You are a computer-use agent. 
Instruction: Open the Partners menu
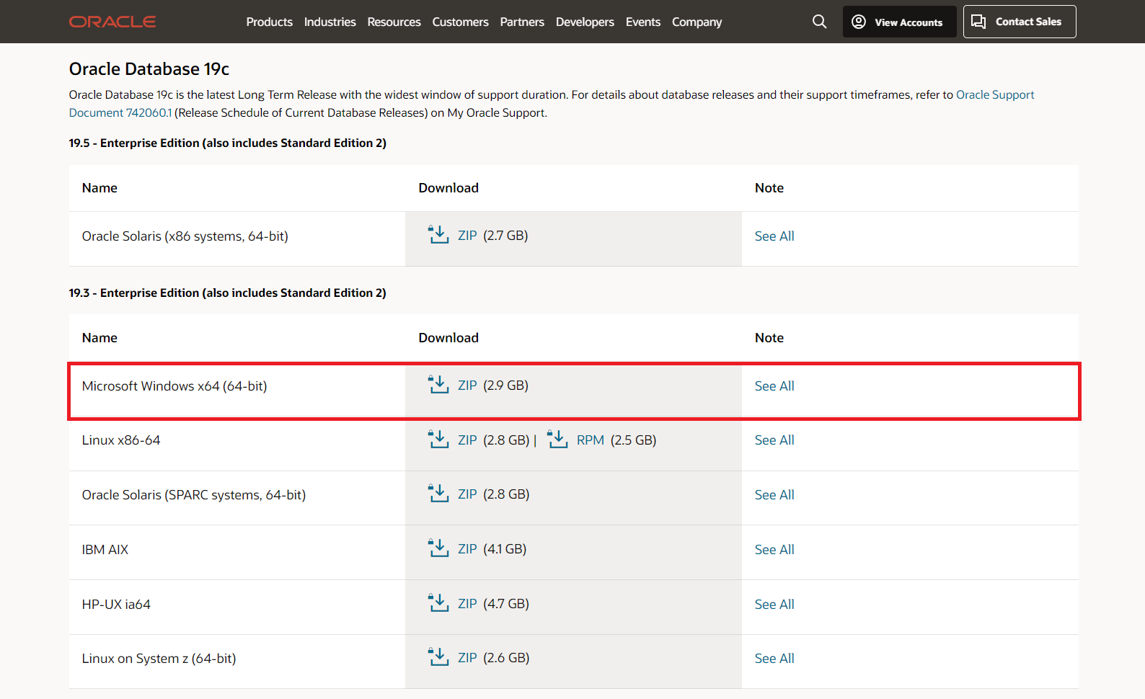522,22
